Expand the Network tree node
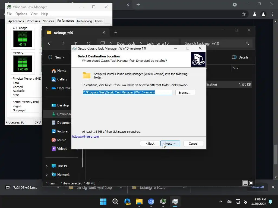Image resolution: width=278 pixels, height=208 pixels. click(47, 175)
